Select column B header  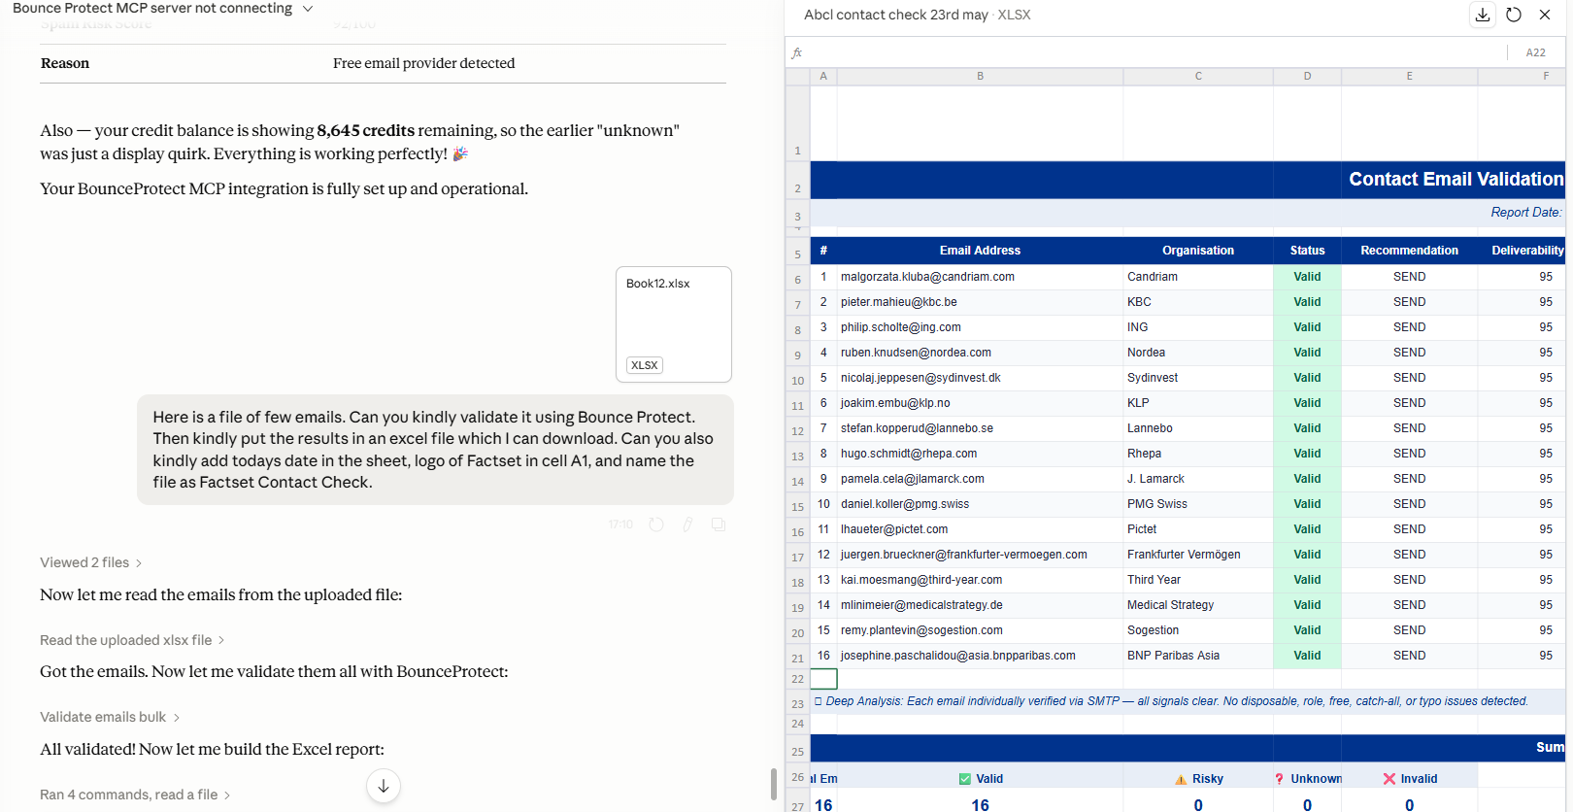coord(980,76)
